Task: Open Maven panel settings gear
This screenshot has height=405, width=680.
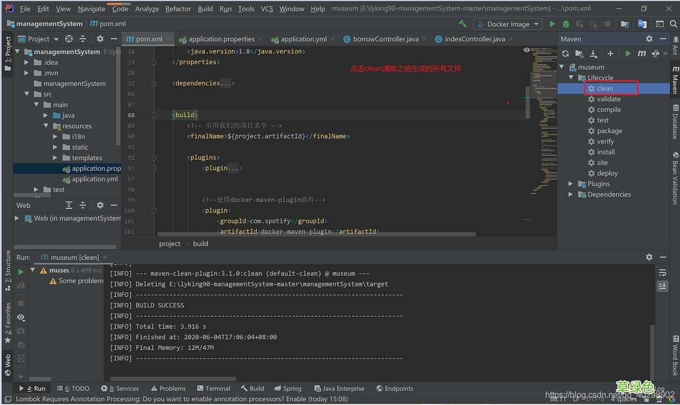Action: [x=649, y=39]
